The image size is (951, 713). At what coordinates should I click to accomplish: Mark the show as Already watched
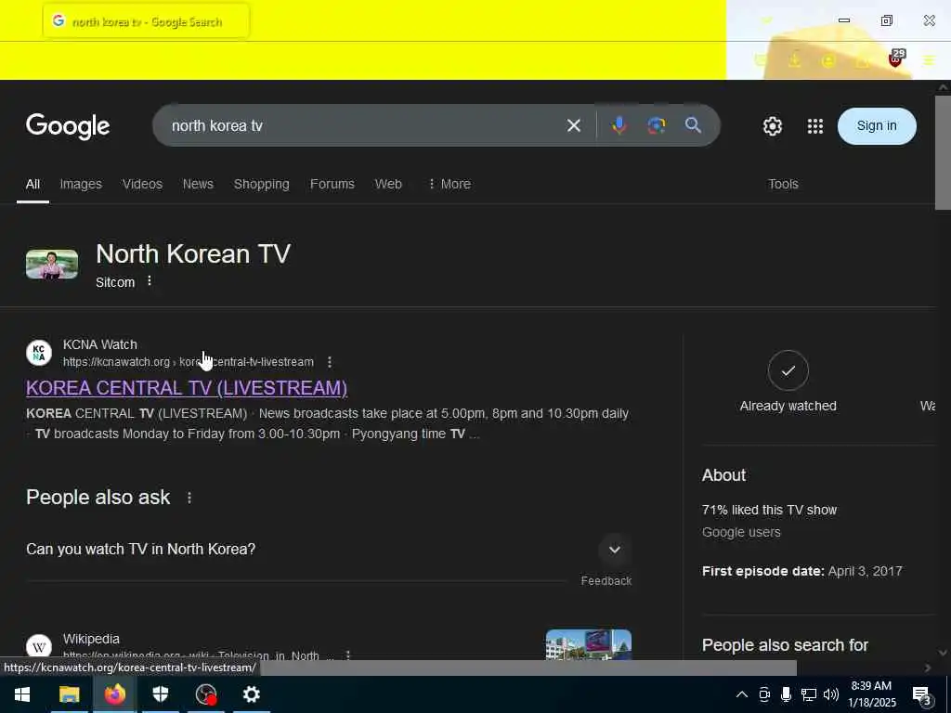click(788, 370)
